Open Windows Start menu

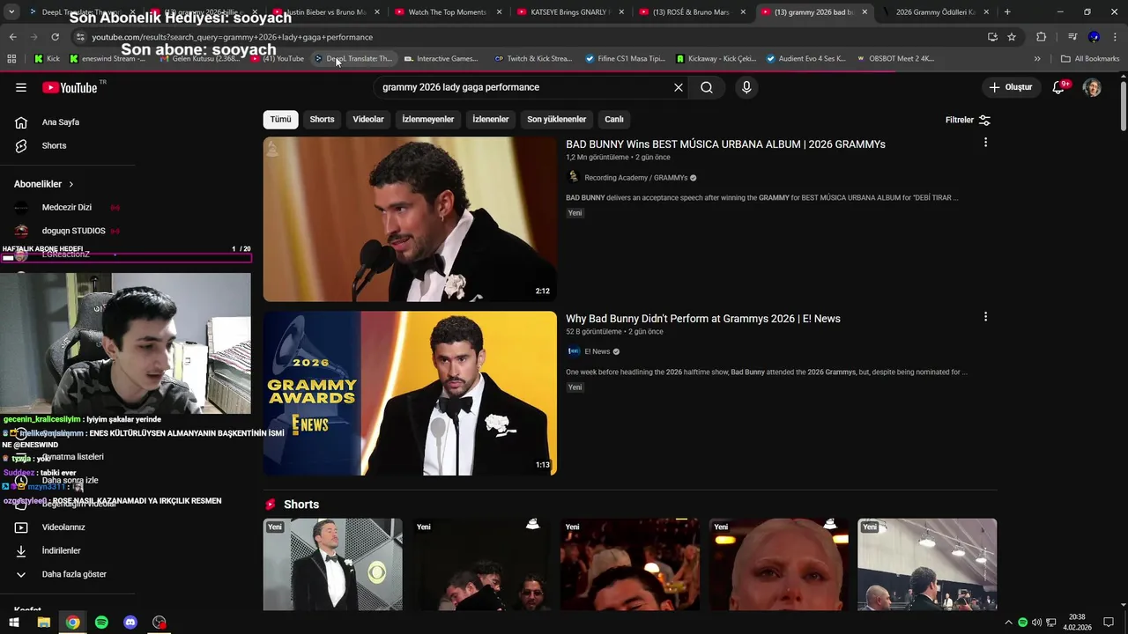pos(14,623)
